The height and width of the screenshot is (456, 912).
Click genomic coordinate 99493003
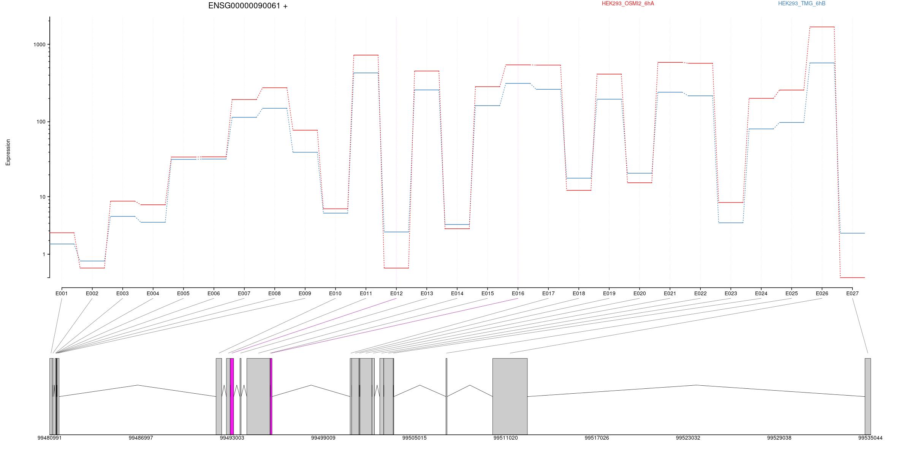click(232, 438)
